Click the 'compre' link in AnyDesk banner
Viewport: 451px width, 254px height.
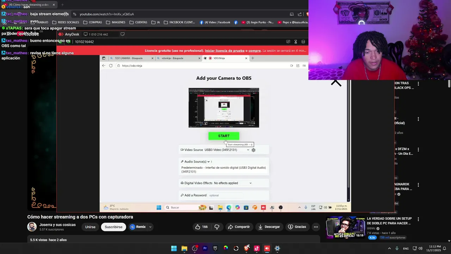point(254,51)
